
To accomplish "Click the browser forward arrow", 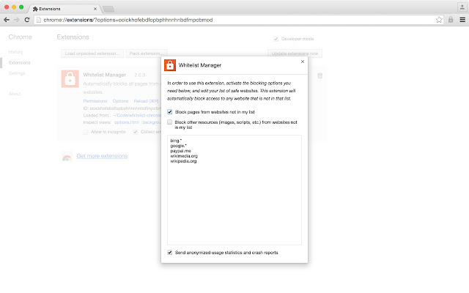I will 17,20.
